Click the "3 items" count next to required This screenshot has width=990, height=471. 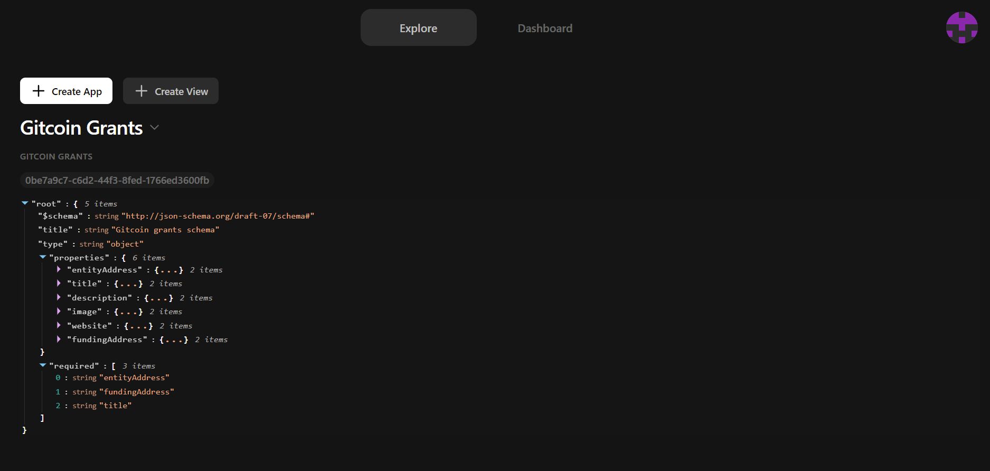pos(139,366)
